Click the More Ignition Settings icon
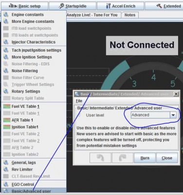 tap(6, 57)
